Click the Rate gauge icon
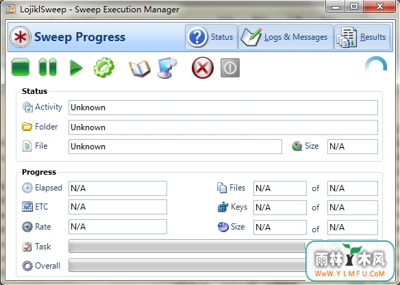This screenshot has width=400, height=285. coord(27,227)
